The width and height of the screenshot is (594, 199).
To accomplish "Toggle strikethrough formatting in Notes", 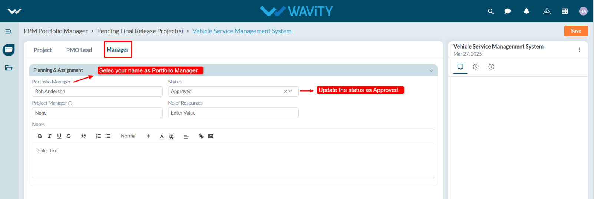I will point(69,136).
